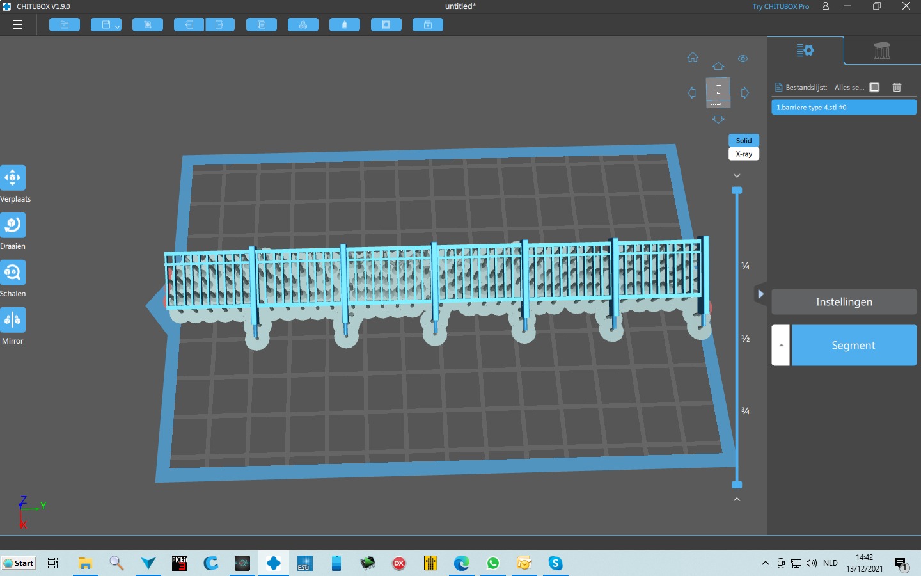Screen dimensions: 921x576
Task: Open File Explorer from the taskbar
Action: click(85, 563)
